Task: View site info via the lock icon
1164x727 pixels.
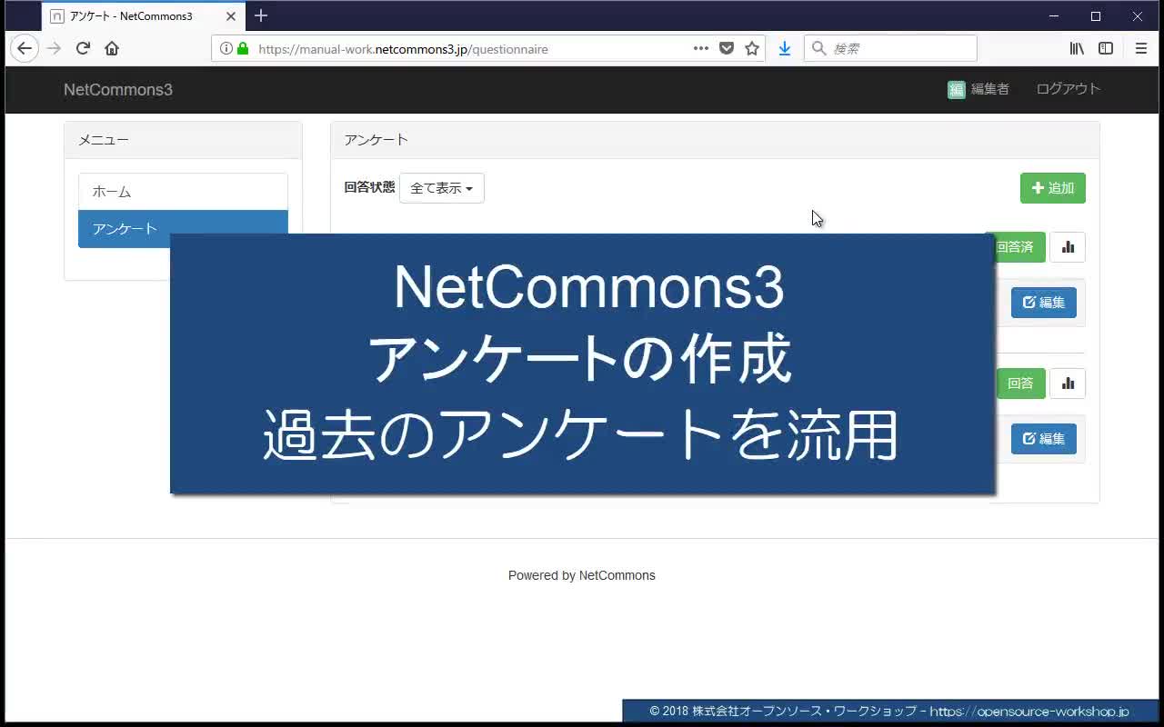Action: [x=243, y=49]
